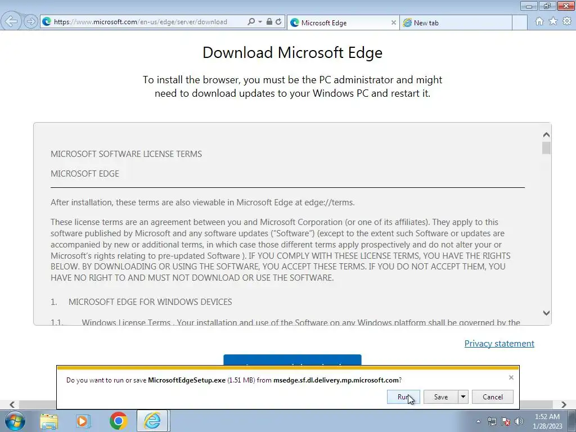Click the volume speaker tray icon
The width and height of the screenshot is (576, 432).
(519, 422)
